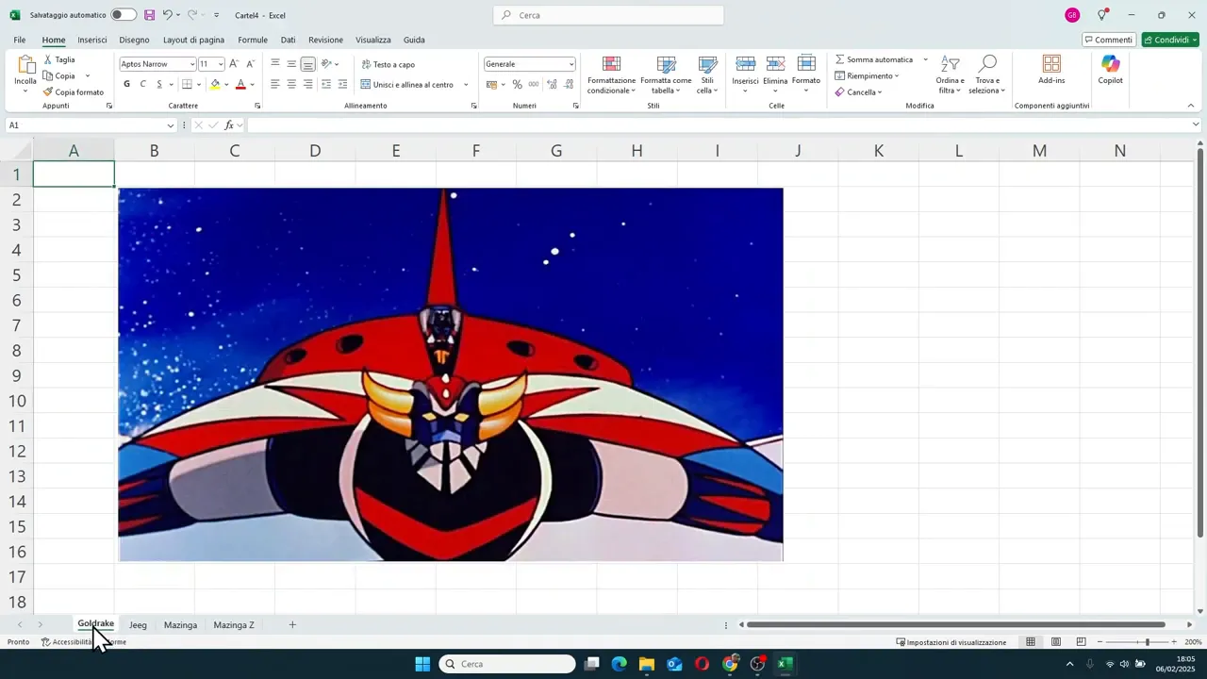Switch to Page Layout view in status bar

click(x=1056, y=642)
